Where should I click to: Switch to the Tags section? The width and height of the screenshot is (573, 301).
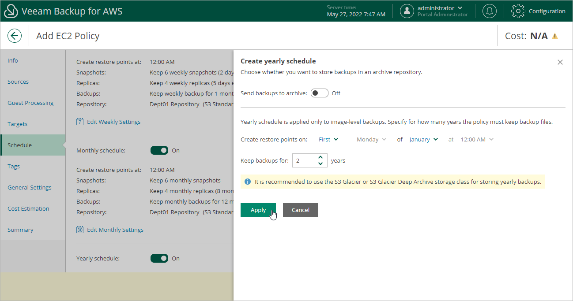pyautogui.click(x=14, y=166)
